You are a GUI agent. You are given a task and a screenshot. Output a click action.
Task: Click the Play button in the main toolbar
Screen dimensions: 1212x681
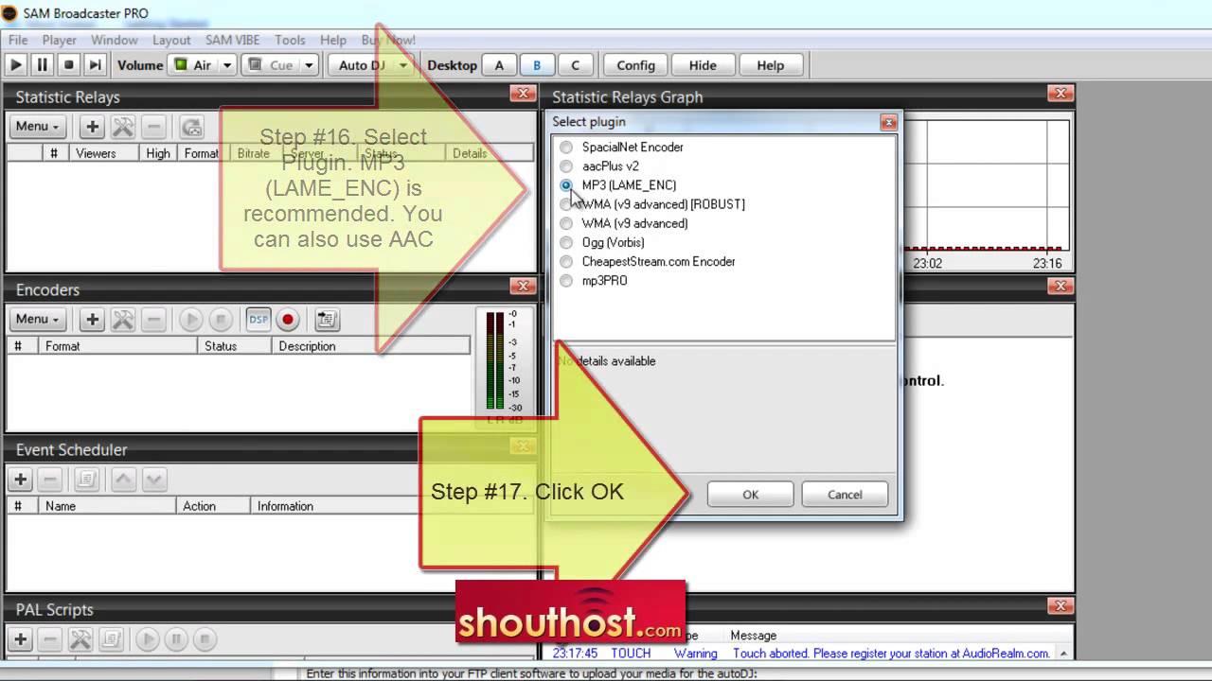16,65
